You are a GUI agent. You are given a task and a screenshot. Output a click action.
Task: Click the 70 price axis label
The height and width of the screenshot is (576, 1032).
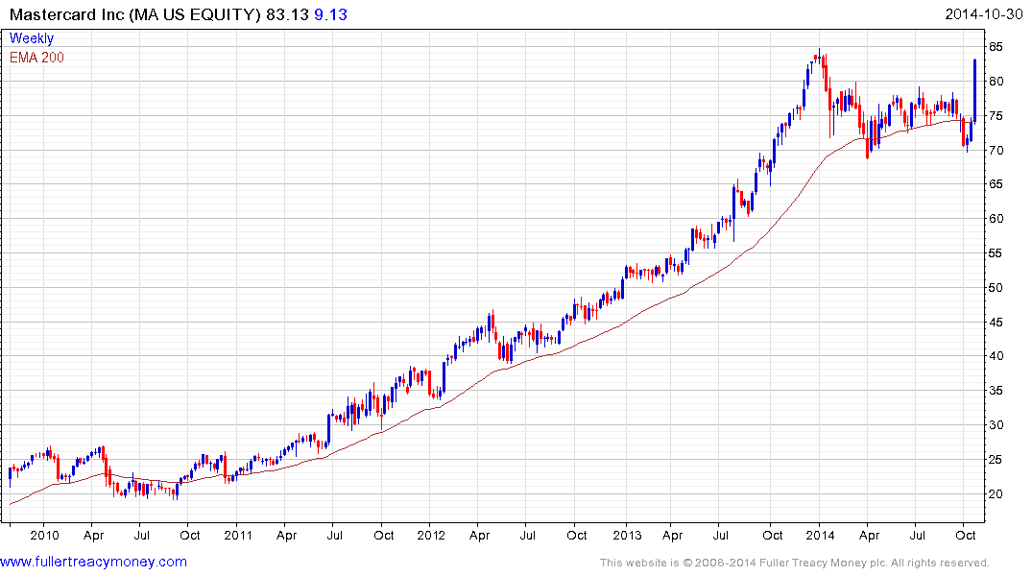996,150
